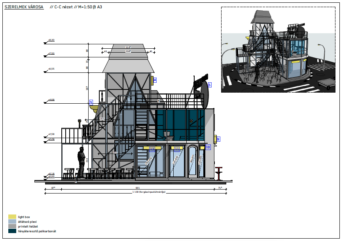Select marker 10 above the arched door
341x241 pixels.
click(208, 147)
